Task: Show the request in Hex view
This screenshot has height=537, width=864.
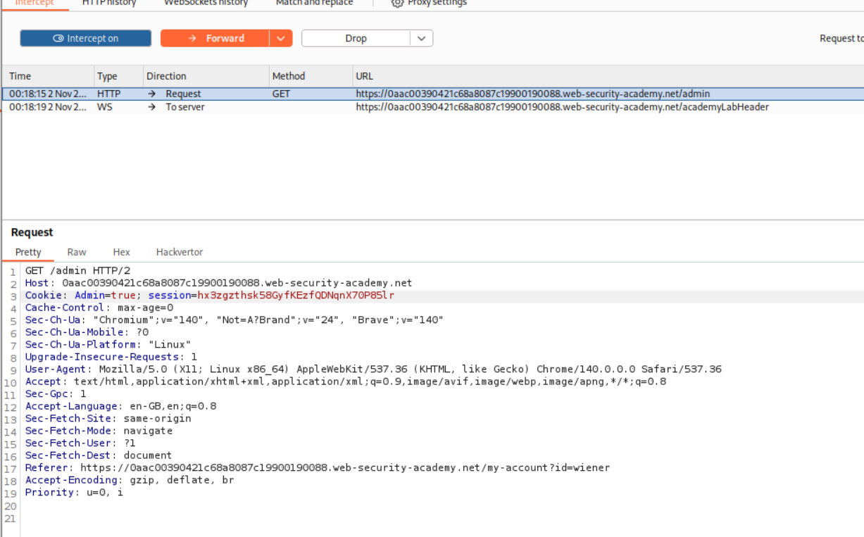Action: click(x=121, y=252)
